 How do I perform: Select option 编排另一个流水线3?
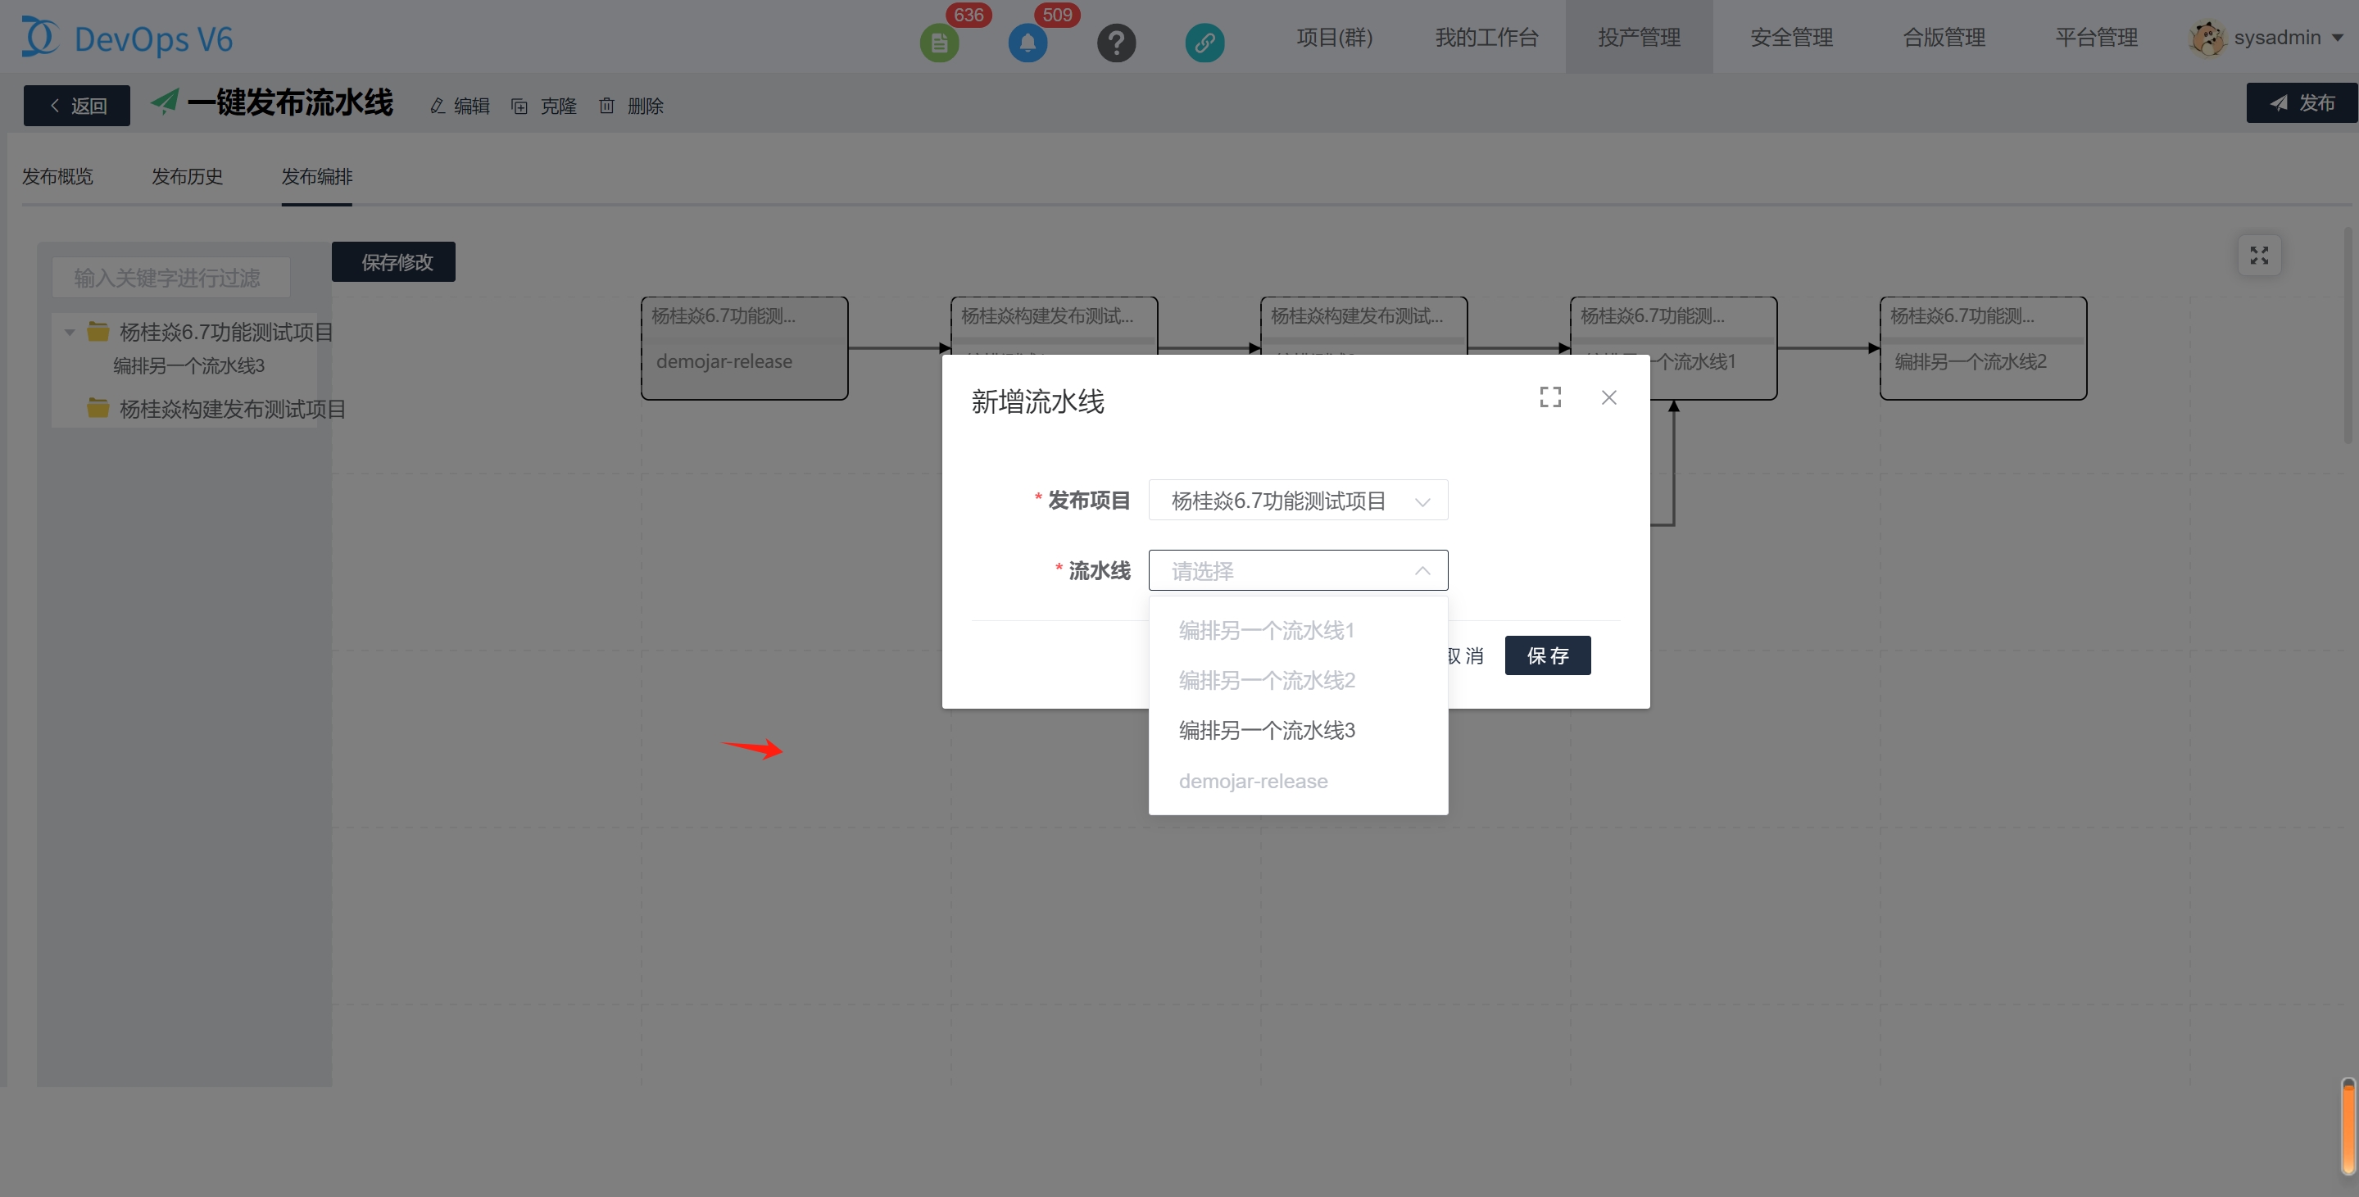coord(1266,730)
